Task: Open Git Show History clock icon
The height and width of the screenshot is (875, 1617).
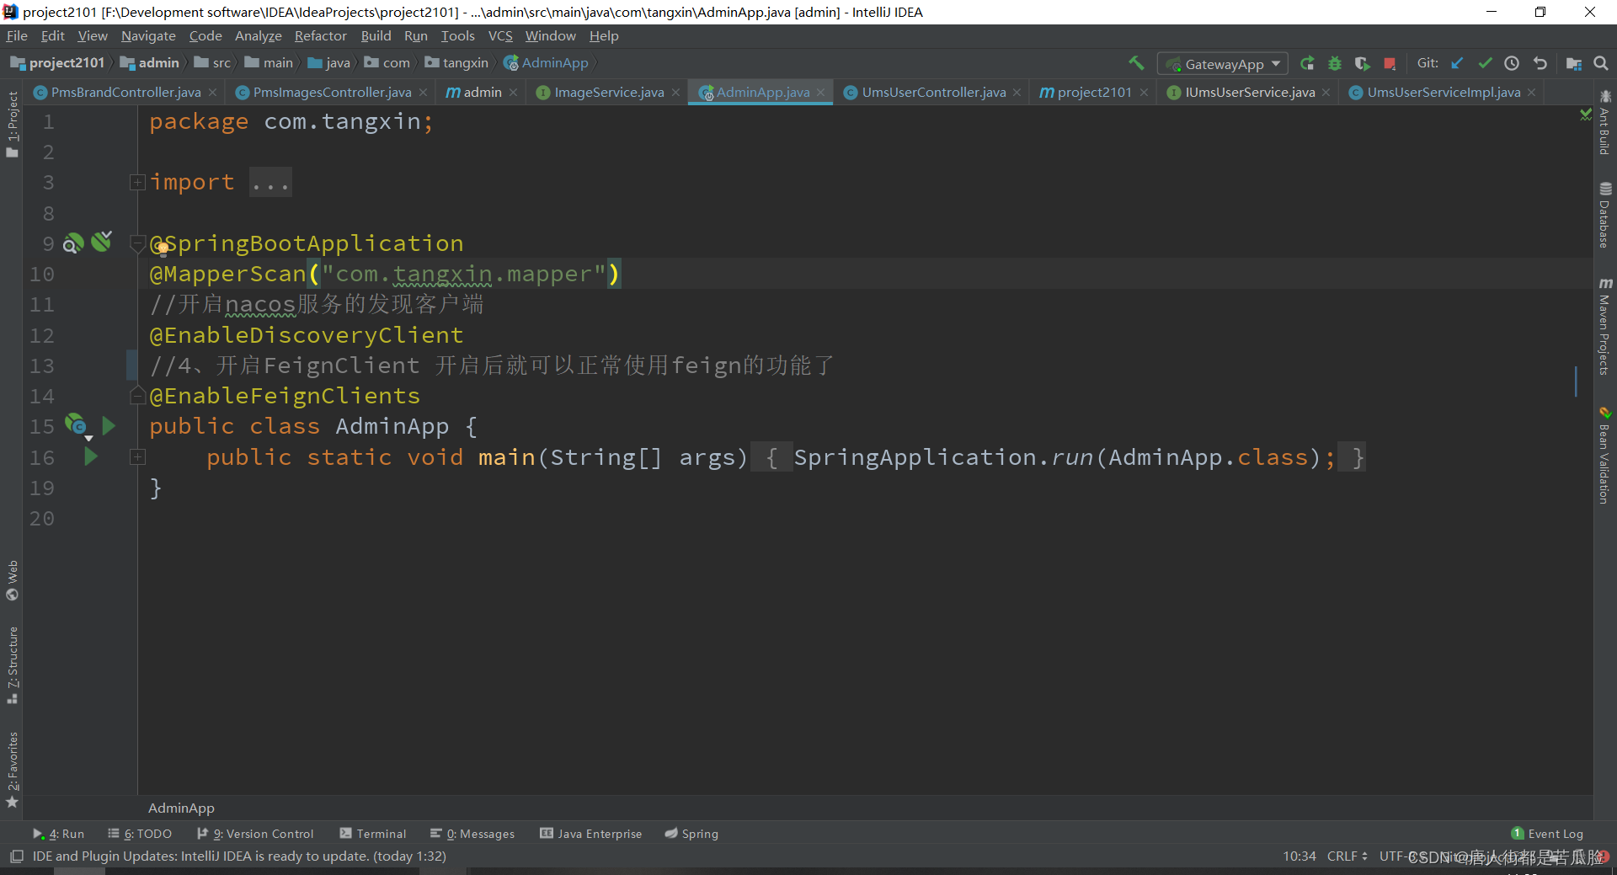Action: click(x=1512, y=63)
